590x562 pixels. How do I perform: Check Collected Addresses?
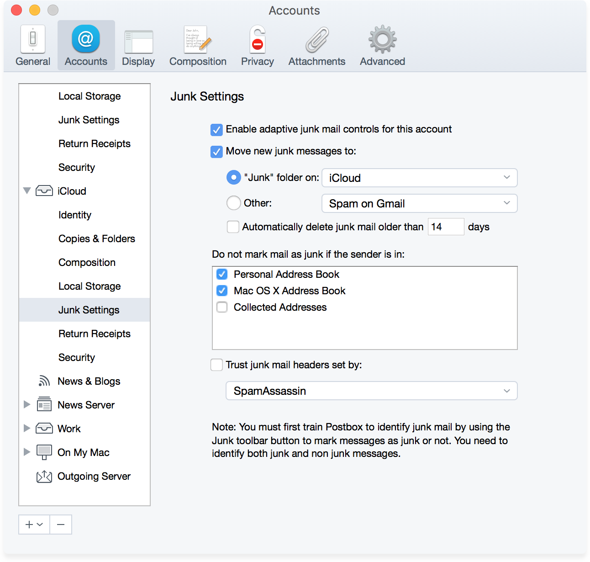(x=222, y=307)
